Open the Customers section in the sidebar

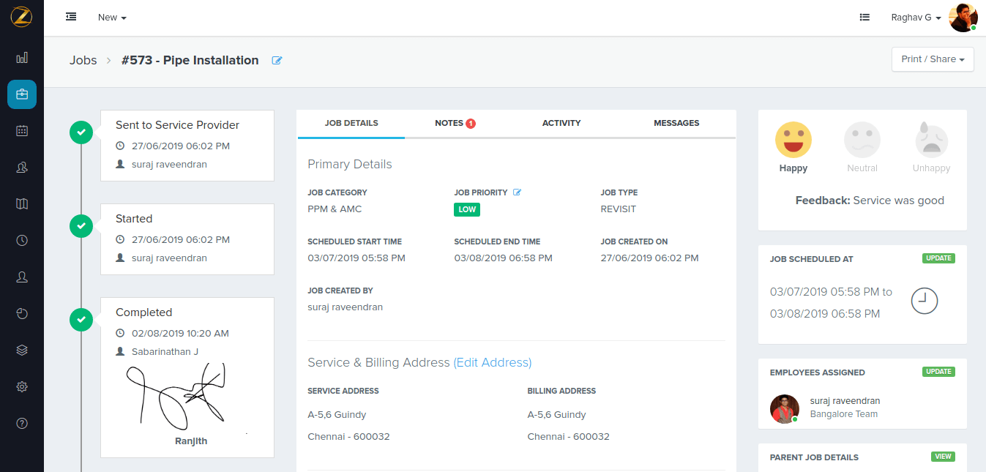pyautogui.click(x=21, y=167)
